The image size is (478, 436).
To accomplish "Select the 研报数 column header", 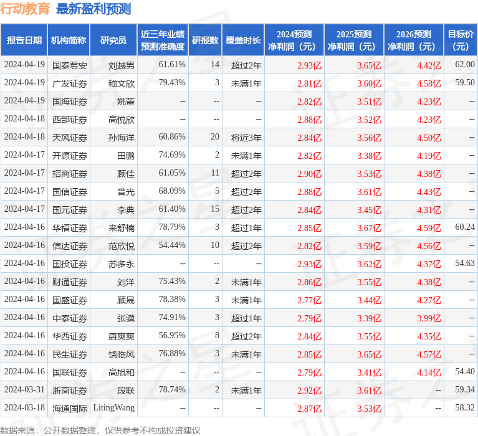I will pyautogui.click(x=205, y=40).
